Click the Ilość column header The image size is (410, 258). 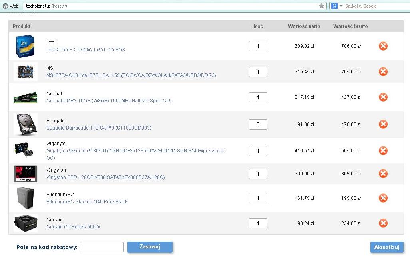[258, 26]
